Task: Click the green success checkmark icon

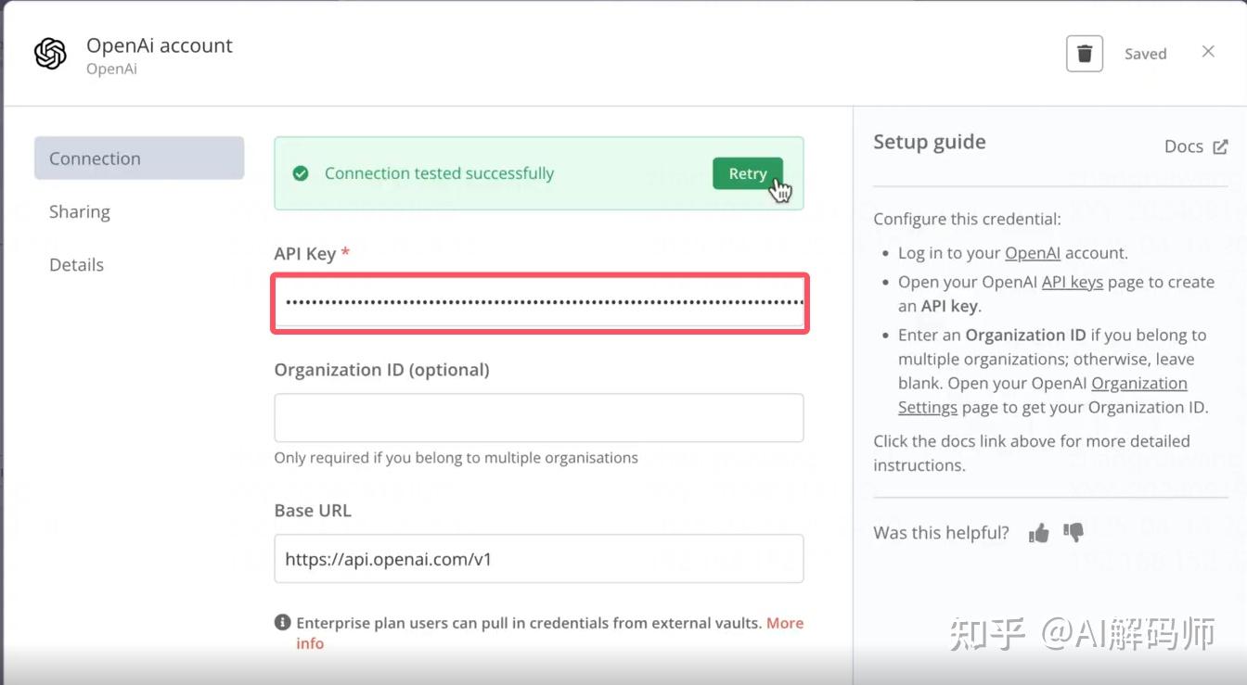Action: click(301, 173)
